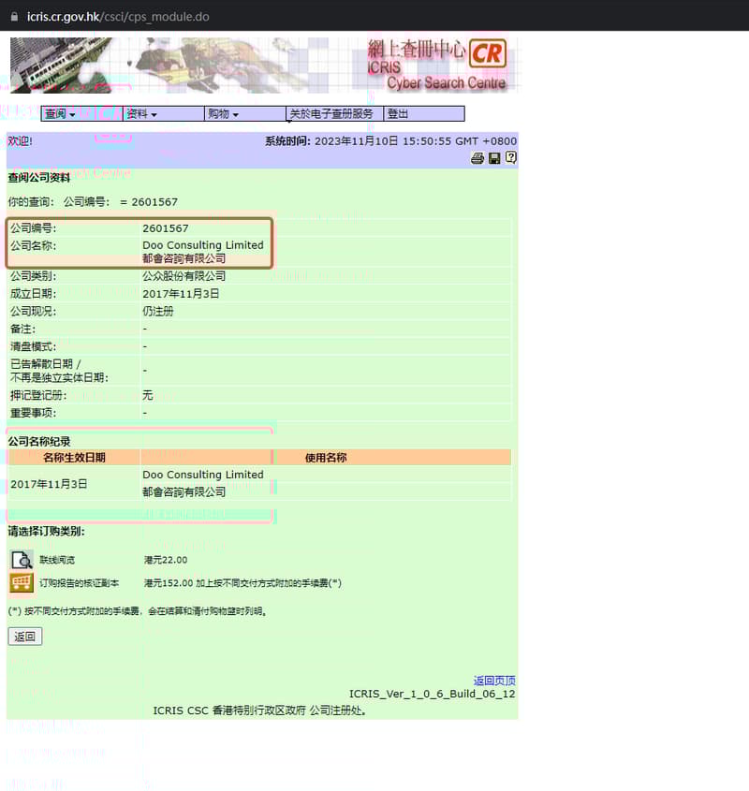Click the CR logo in the banner

click(487, 56)
